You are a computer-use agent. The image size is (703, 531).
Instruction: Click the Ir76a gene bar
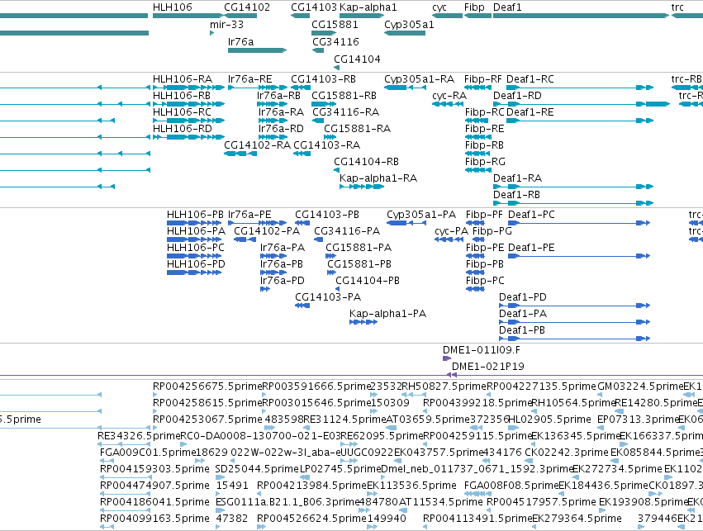258,50
